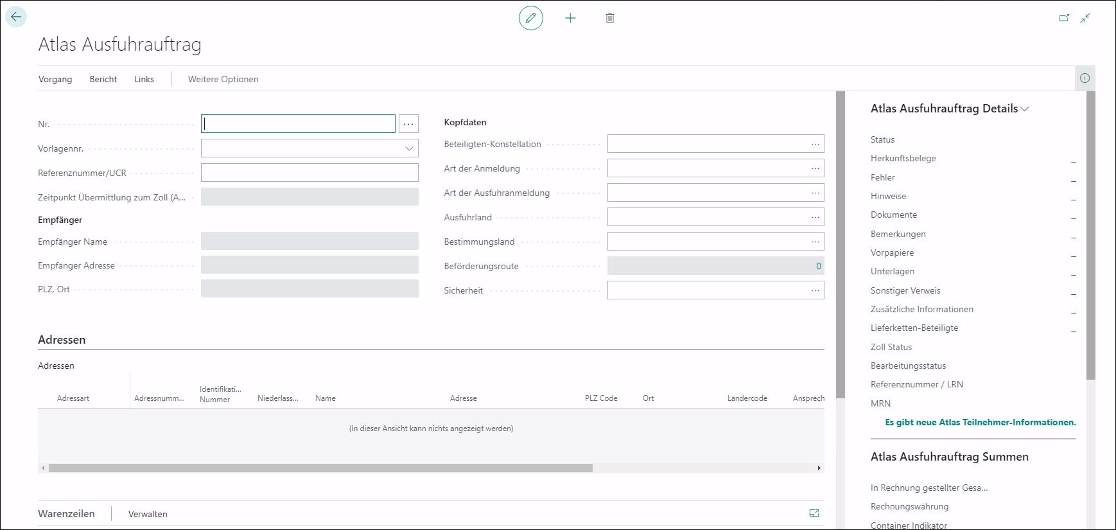Focus the Nr. input field
Image resolution: width=1116 pixels, height=530 pixels.
298,124
